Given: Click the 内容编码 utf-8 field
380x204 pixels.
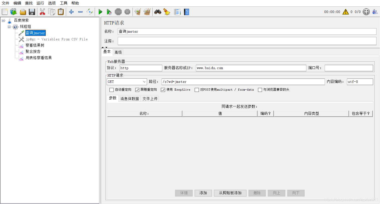Looking at the screenshot, I should click(x=360, y=82).
